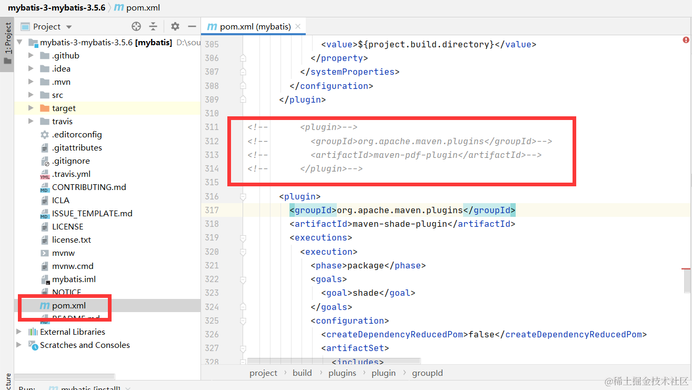Image resolution: width=692 pixels, height=390 pixels.
Task: Click the External Libraries bar-chart icon
Action: [x=33, y=332]
